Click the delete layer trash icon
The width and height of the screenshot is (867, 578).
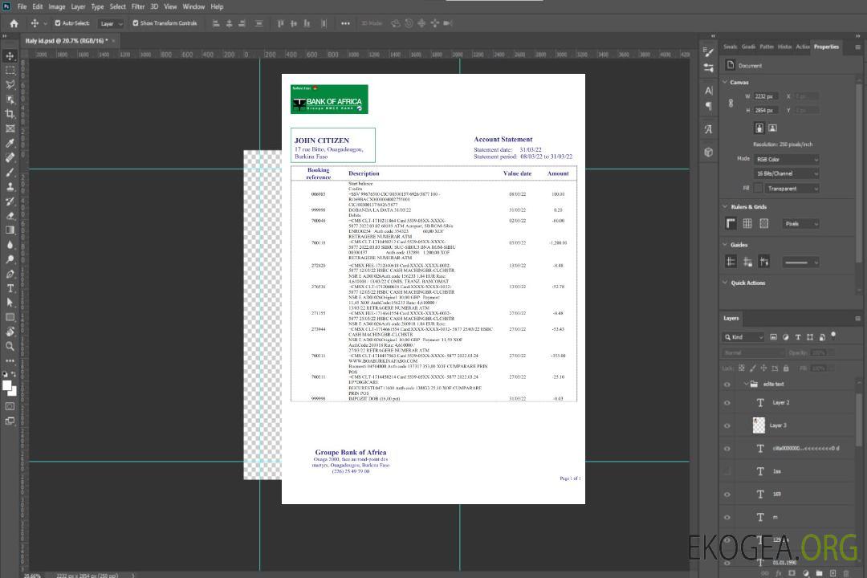[845, 572]
